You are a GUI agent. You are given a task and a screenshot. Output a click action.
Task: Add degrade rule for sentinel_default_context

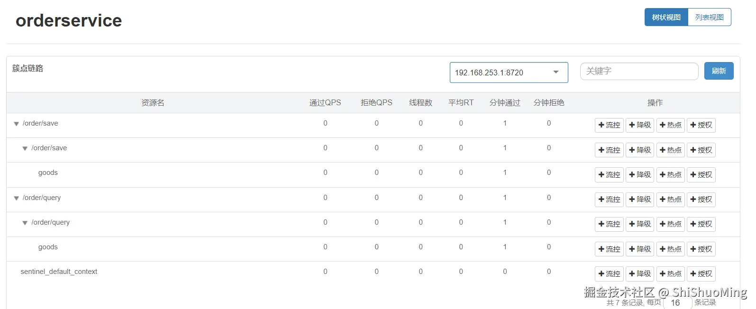(x=640, y=274)
